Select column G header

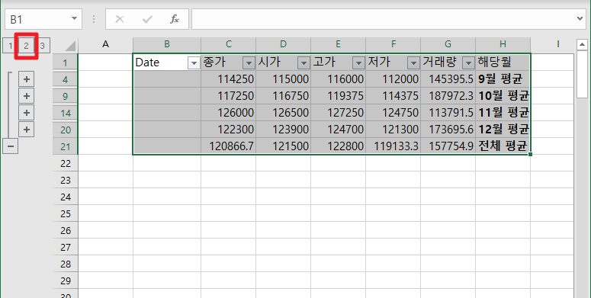point(448,45)
